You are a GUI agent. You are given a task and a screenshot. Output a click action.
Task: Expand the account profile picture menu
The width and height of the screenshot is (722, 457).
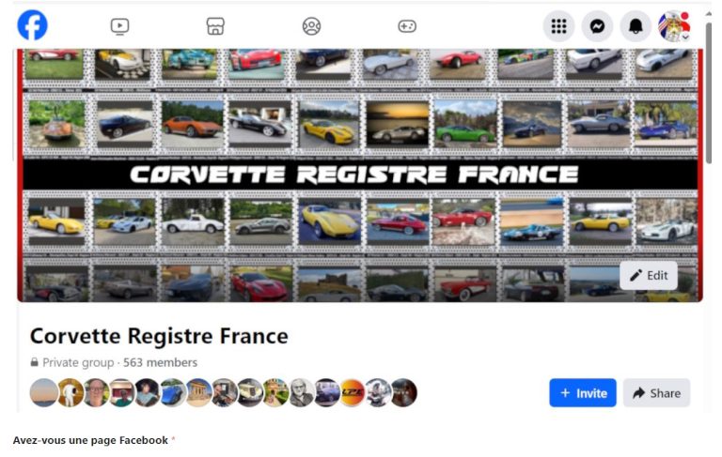pos(674,26)
